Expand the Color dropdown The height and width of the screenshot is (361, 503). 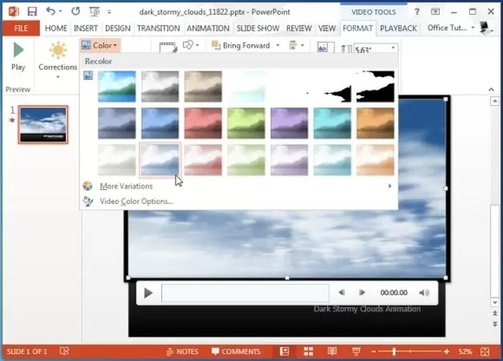tap(100, 46)
